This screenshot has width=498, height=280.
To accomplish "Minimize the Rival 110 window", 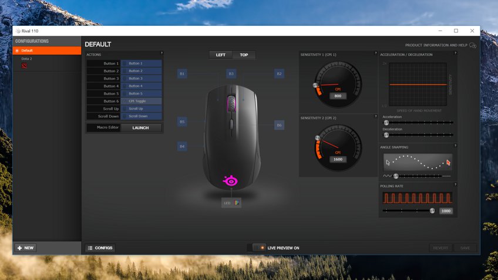I will (440, 31).
